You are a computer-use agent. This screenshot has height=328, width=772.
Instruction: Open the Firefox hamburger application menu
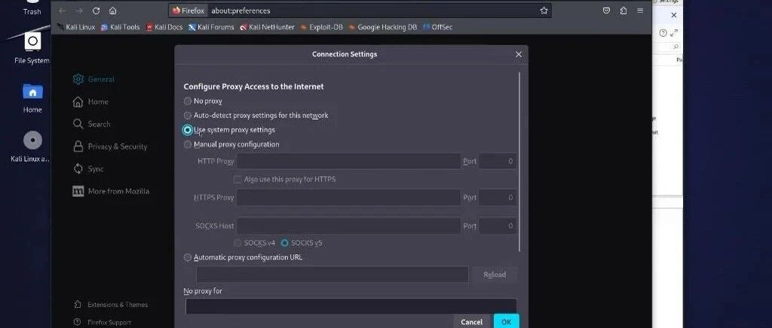pyautogui.click(x=640, y=11)
